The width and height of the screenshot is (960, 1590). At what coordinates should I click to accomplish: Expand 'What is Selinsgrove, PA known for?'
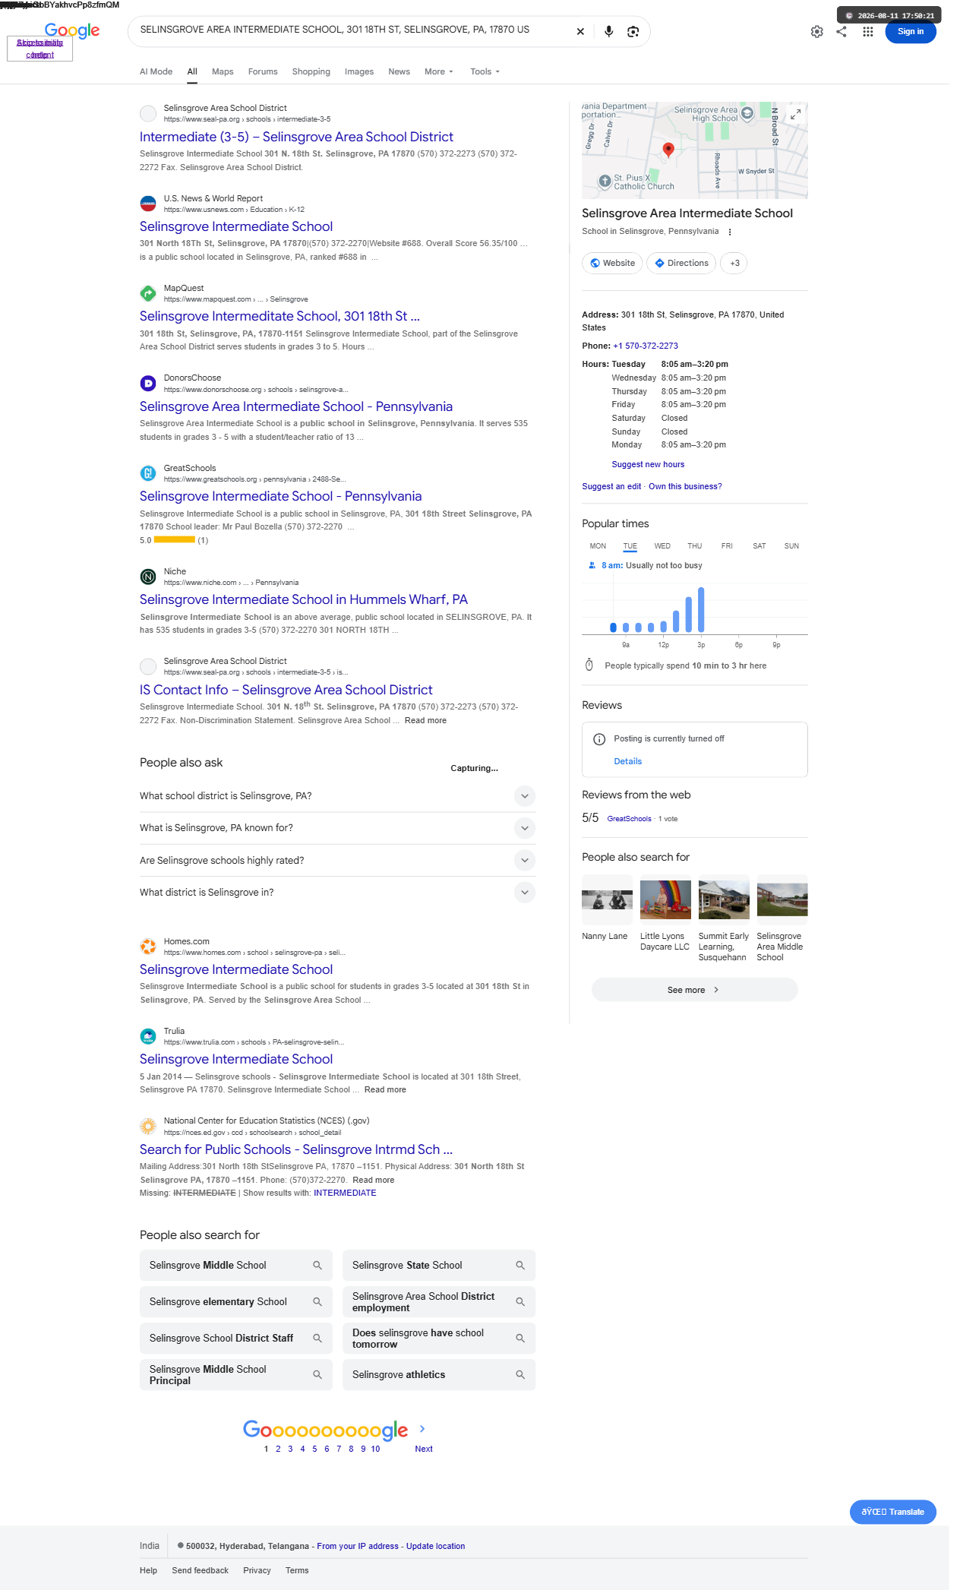coord(524,828)
